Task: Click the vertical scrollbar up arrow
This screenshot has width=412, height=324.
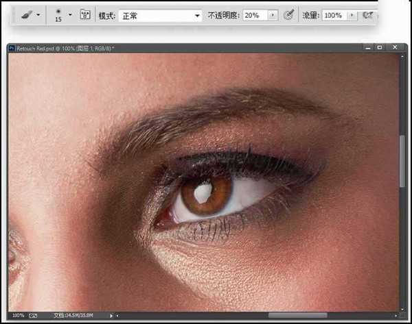Action: (x=402, y=57)
